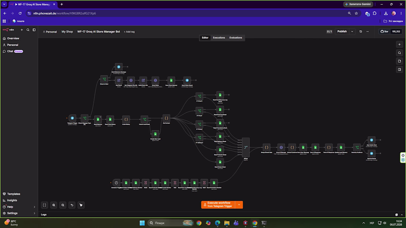The height and width of the screenshot is (228, 406).
Task: Click the tidy up workflow button
Action: pos(81,205)
